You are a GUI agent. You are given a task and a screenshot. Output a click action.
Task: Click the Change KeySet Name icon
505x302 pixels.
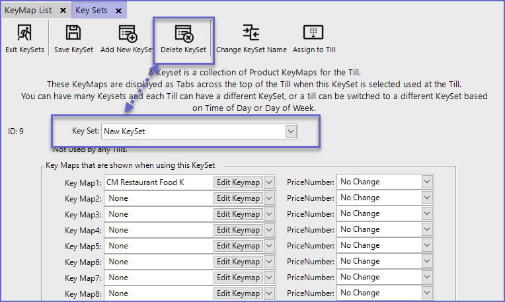(x=251, y=33)
